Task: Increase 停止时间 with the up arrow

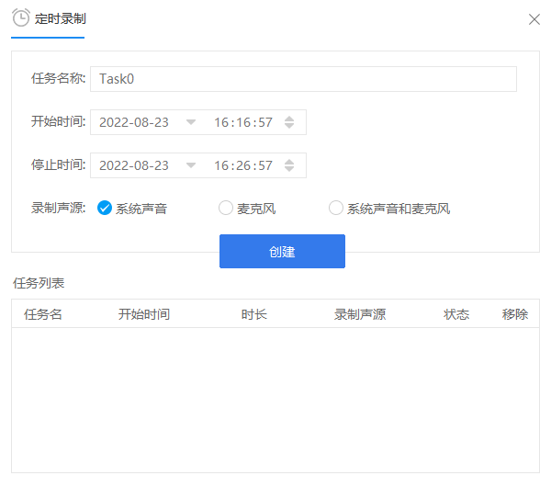Action: pos(289,162)
